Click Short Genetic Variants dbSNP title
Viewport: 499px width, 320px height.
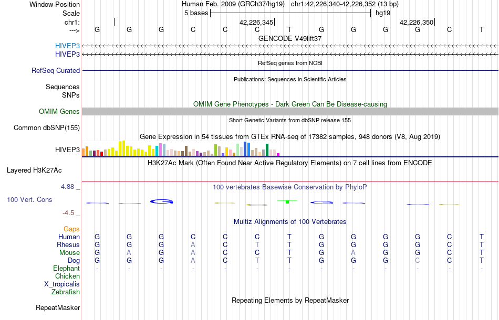tap(290, 121)
